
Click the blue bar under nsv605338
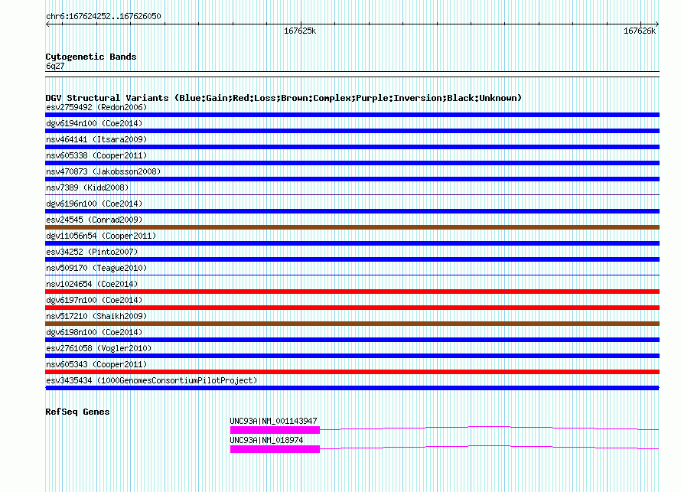point(352,163)
